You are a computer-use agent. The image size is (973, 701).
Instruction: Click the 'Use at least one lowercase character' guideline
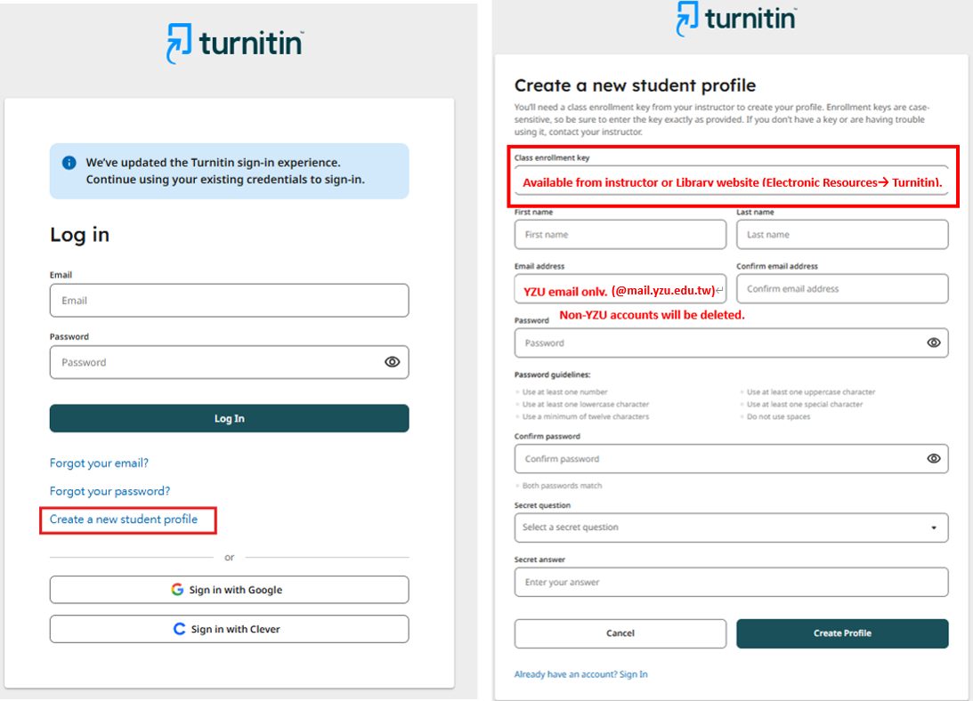(x=585, y=405)
